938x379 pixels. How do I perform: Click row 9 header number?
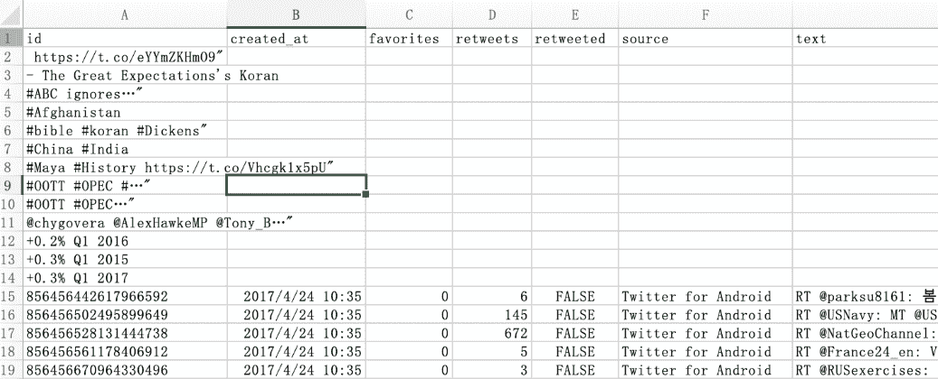(11, 186)
